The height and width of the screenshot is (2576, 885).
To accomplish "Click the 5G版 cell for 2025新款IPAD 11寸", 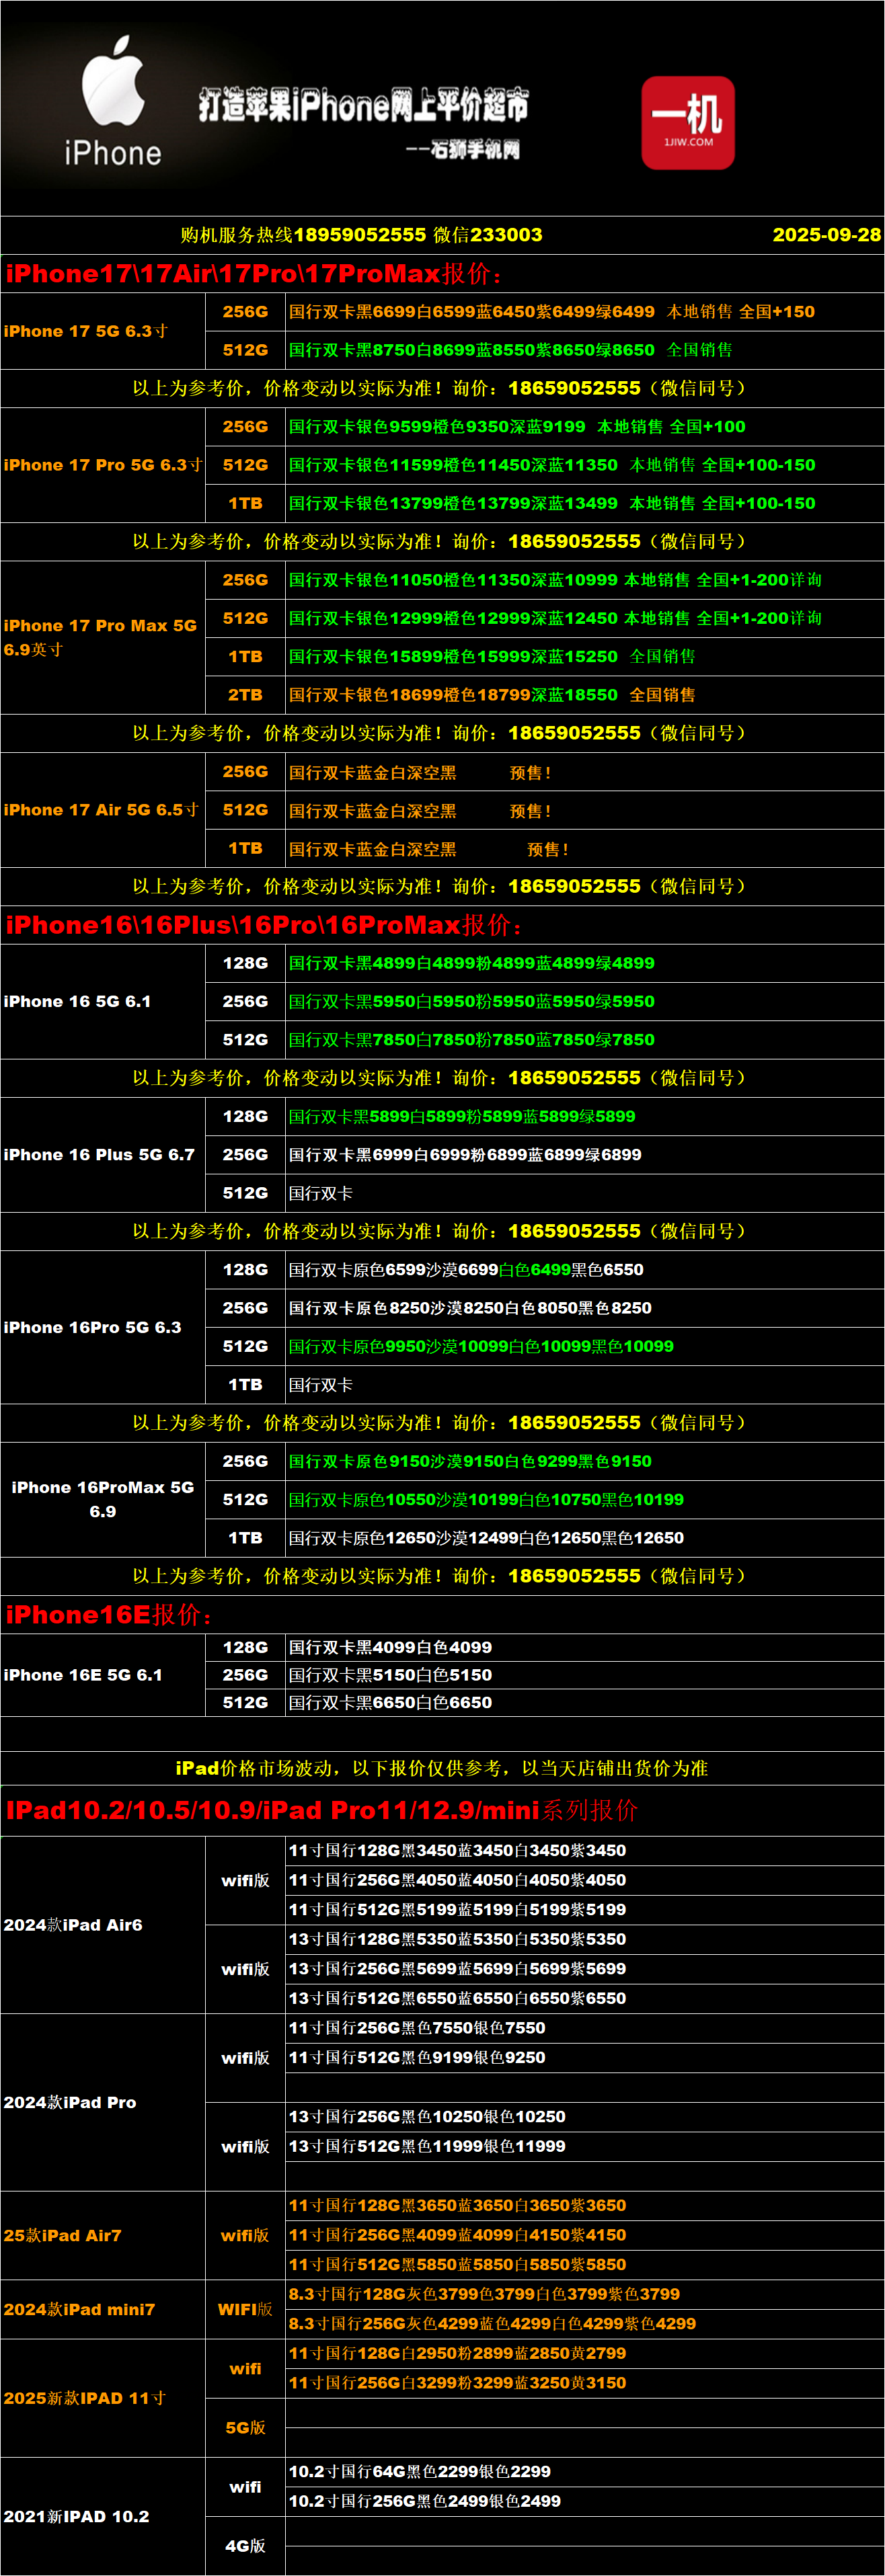I will tap(245, 2427).
